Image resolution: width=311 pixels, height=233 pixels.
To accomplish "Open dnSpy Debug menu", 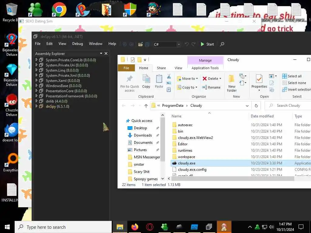I will pyautogui.click(x=77, y=44).
